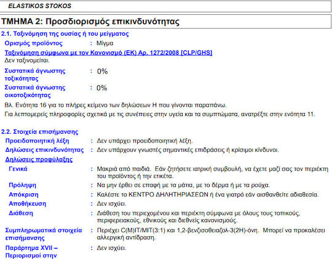Select the value Μίγμα

[x=105, y=44]
